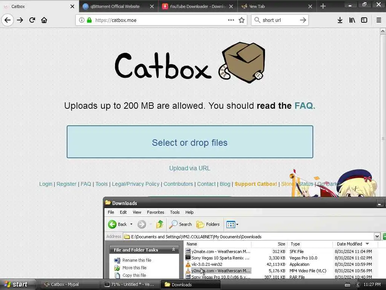Click Move this file task
Image resolution: width=386 pixels, height=290 pixels.
click(x=134, y=268)
